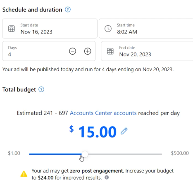Click the budget slider handle

[85, 154]
